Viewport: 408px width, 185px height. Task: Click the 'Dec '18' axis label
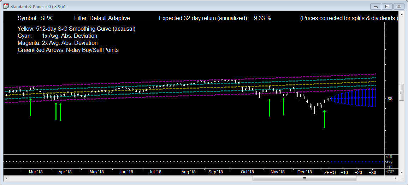pos(305,172)
